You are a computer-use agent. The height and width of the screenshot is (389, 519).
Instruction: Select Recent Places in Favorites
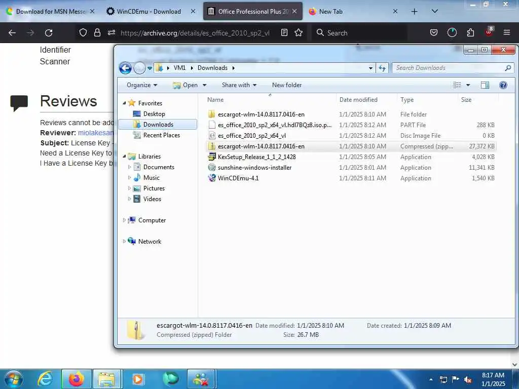coord(162,135)
